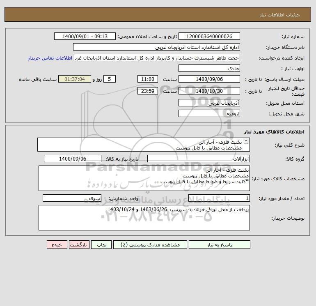Click the اولویت نیاز field عادي
Image resolution: width=316 pixels, height=306 pixels.
pos(209,68)
